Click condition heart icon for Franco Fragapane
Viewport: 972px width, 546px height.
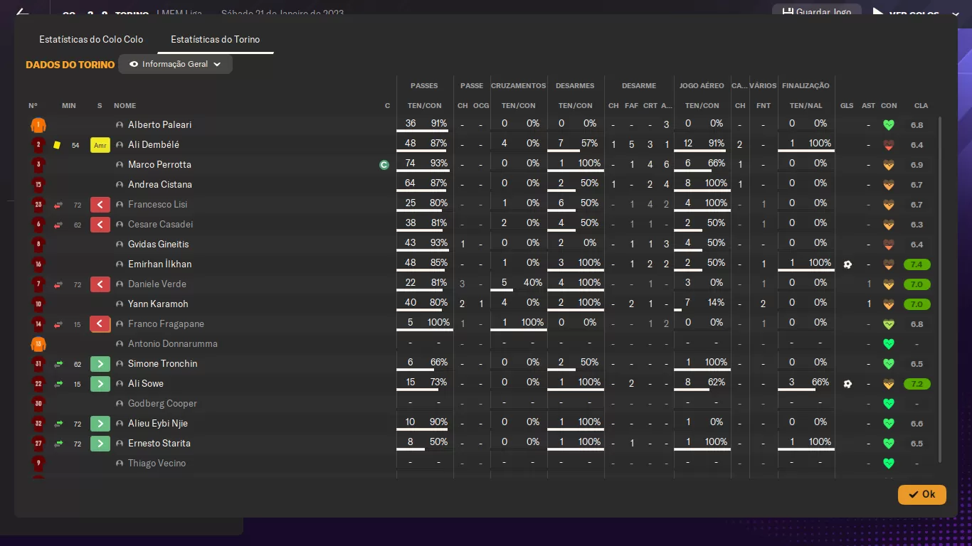click(889, 324)
